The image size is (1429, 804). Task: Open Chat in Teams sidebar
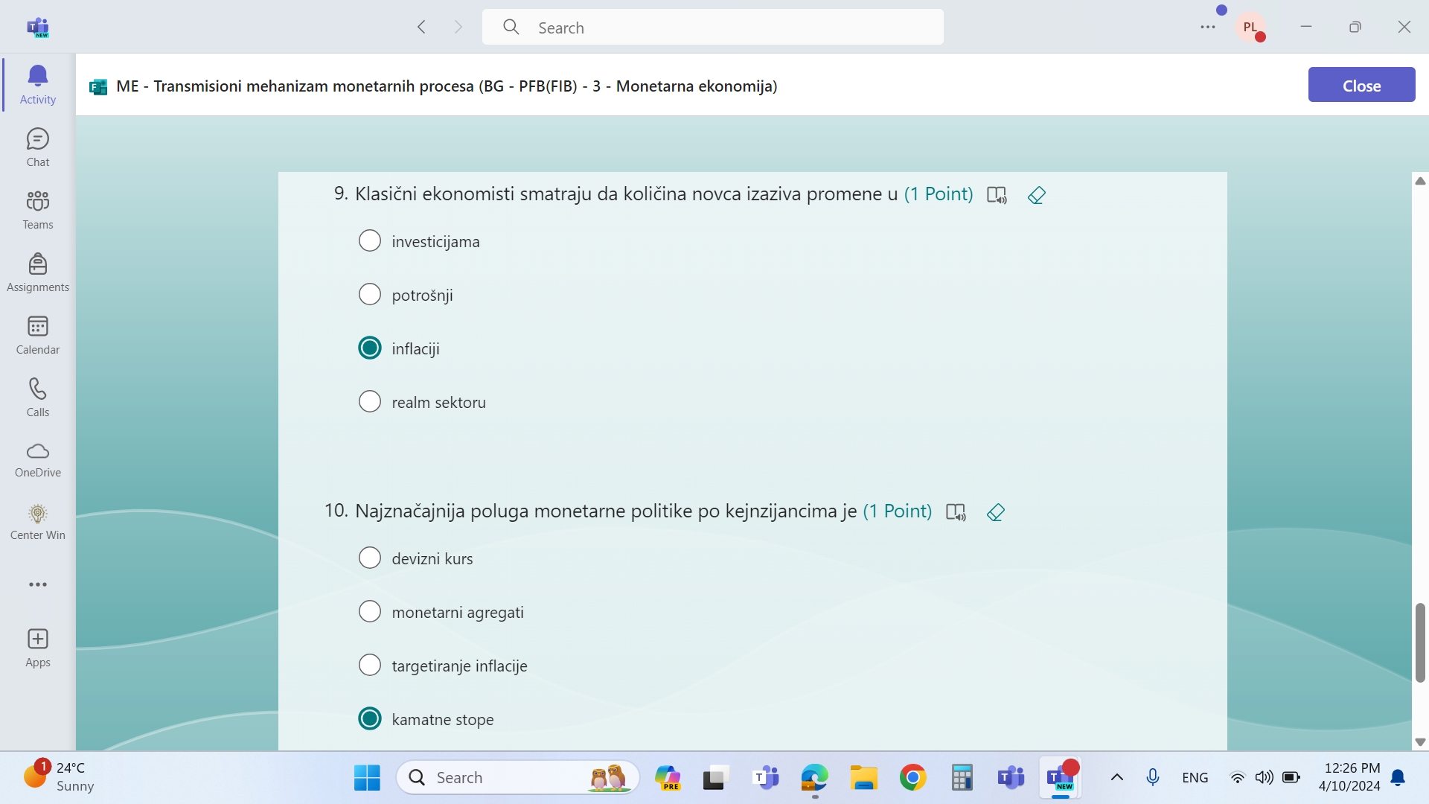pos(38,147)
